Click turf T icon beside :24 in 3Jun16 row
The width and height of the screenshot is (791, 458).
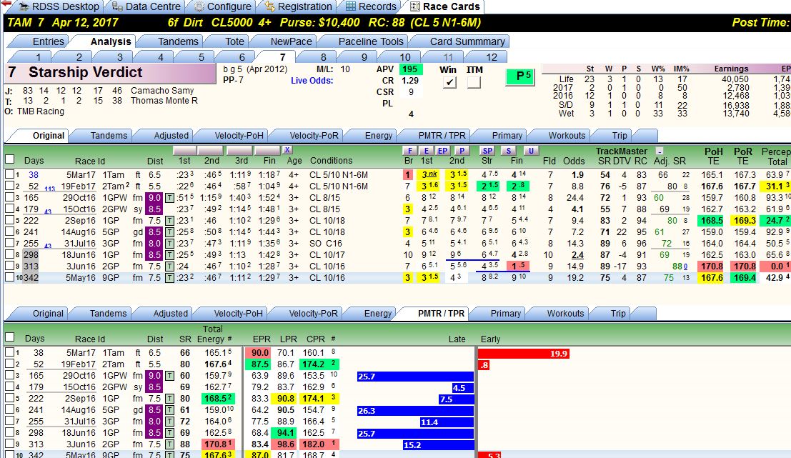[169, 267]
